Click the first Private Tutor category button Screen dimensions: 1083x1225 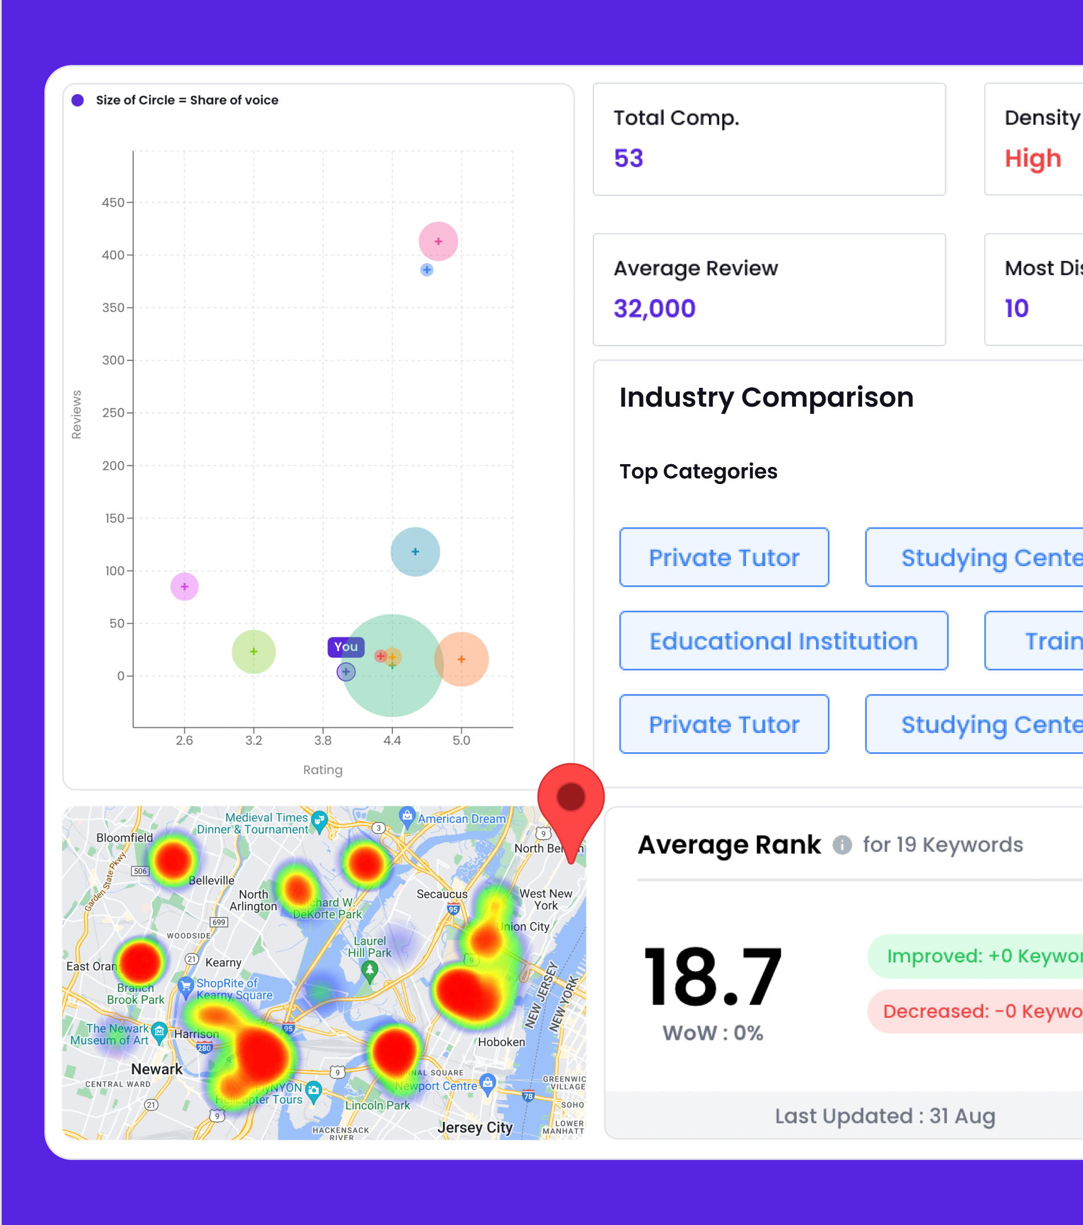click(x=724, y=558)
